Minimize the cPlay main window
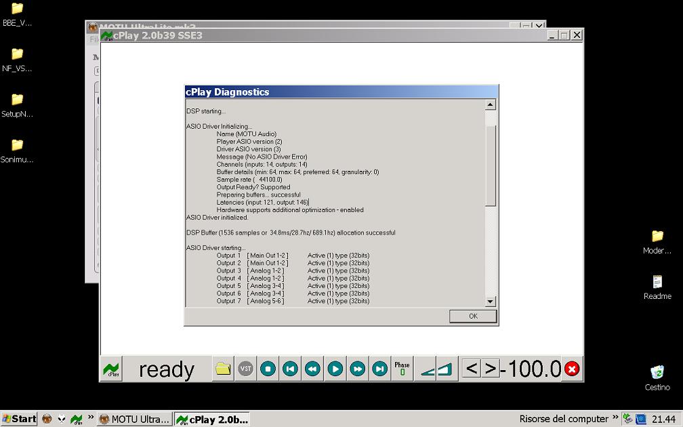Viewport: 683px width, 427px height. tap(553, 35)
